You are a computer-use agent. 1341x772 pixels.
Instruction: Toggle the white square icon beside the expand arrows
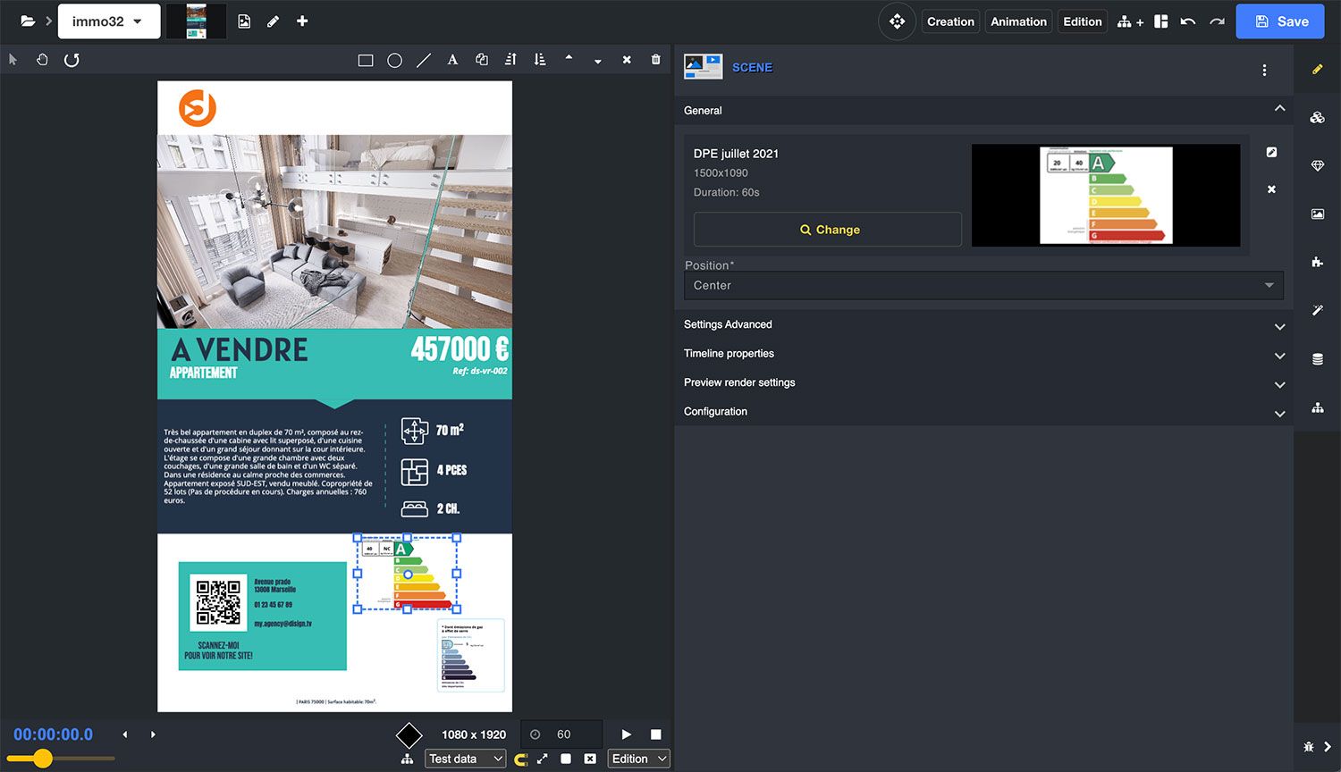(x=566, y=759)
